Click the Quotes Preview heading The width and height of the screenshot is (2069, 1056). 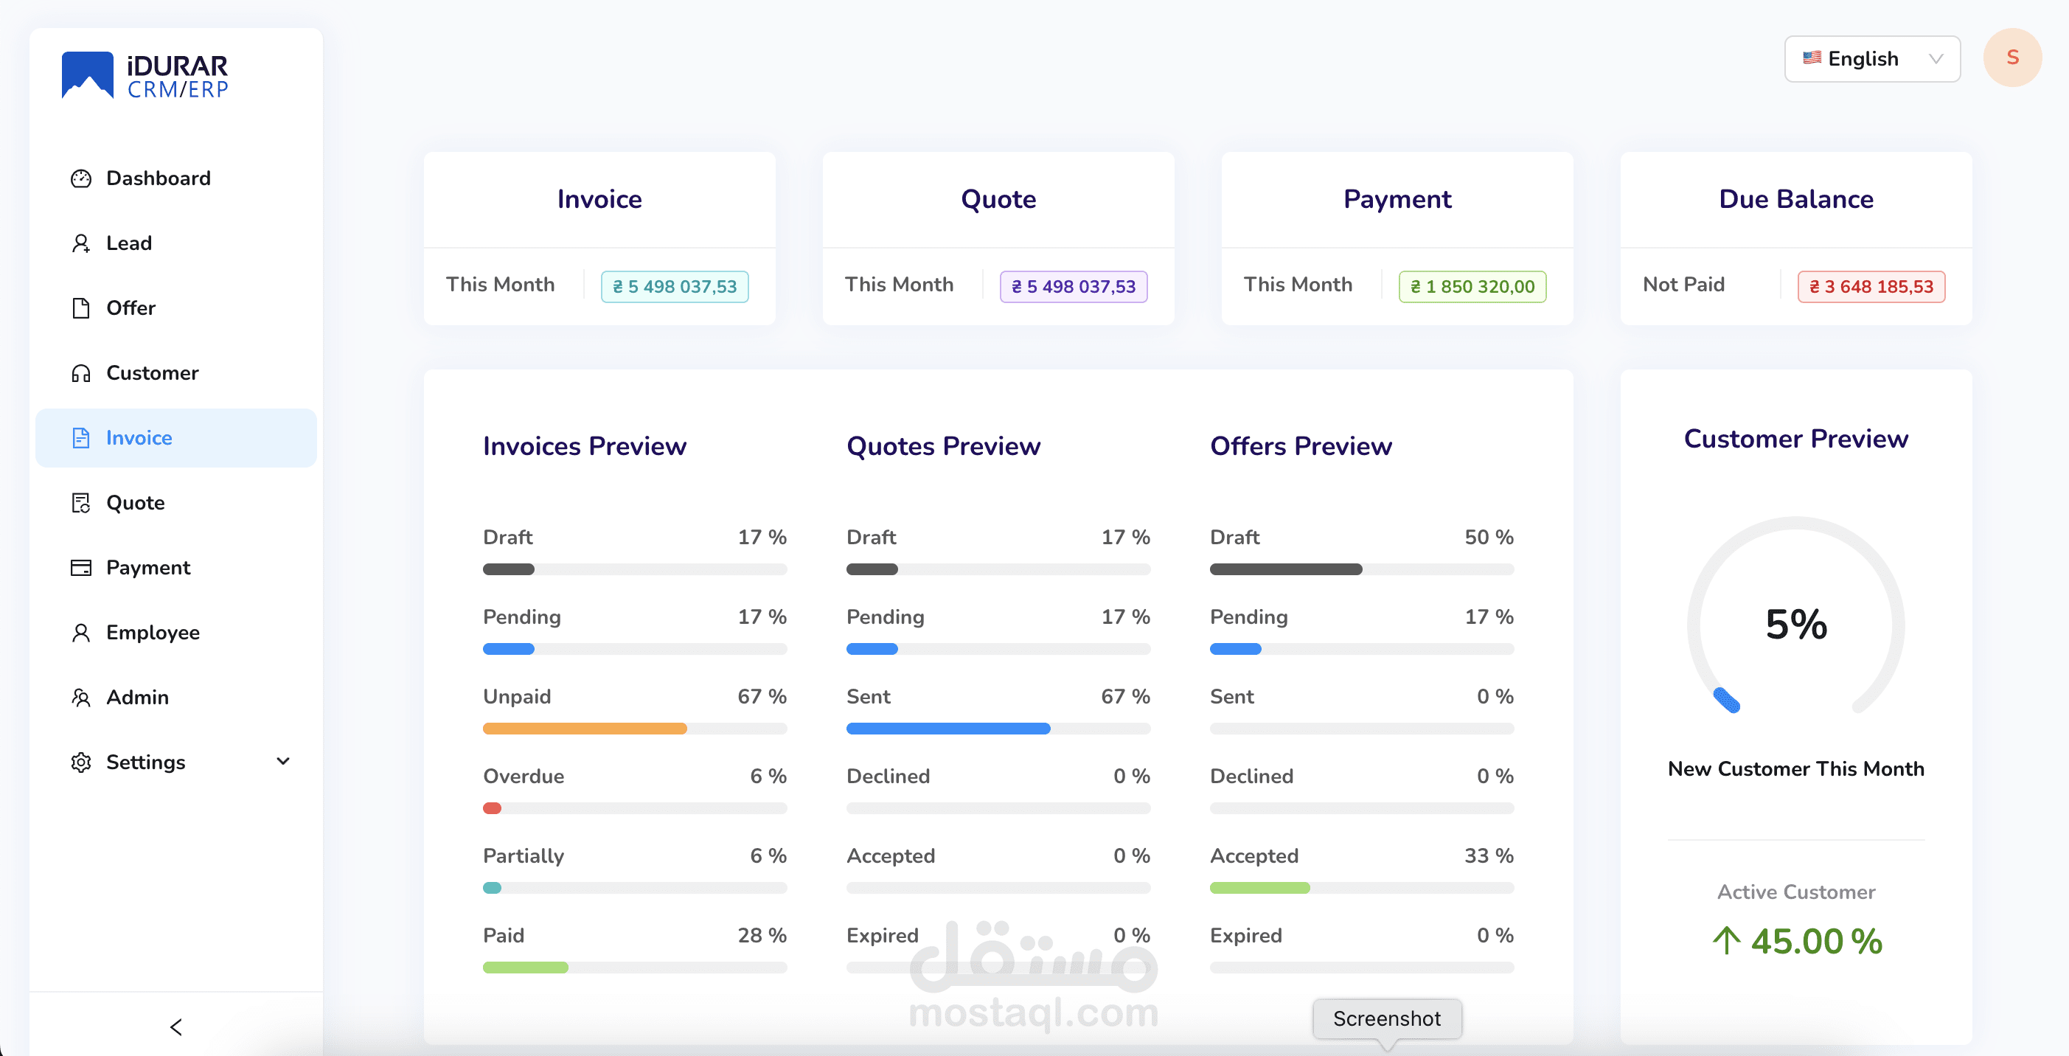[943, 445]
